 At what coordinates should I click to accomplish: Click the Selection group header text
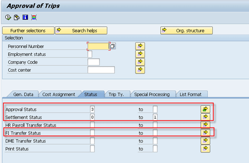click(x=14, y=38)
